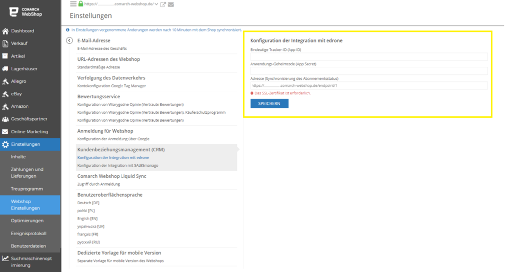Screen dimensions: 512x272
Task: Open Zugriff durch Anmeldung link
Action: (98, 184)
